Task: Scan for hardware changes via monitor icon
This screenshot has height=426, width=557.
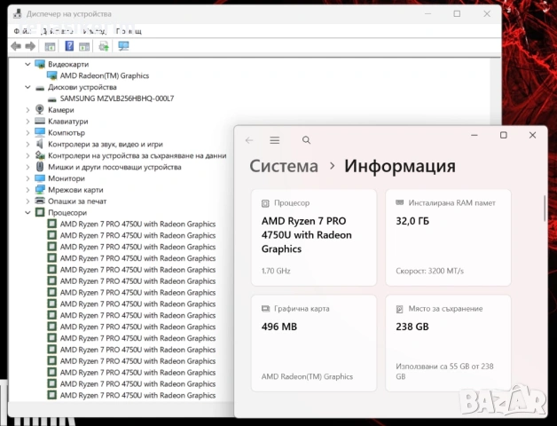Action: (x=123, y=46)
